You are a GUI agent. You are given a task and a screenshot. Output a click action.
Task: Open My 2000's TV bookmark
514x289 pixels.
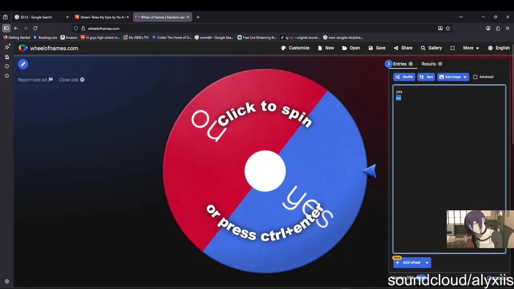tap(136, 38)
